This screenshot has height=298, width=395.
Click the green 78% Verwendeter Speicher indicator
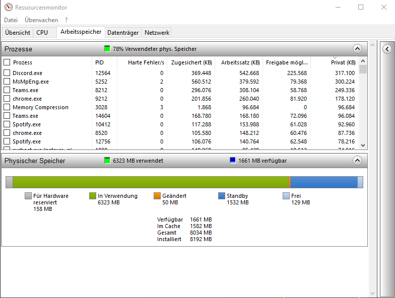(107, 48)
